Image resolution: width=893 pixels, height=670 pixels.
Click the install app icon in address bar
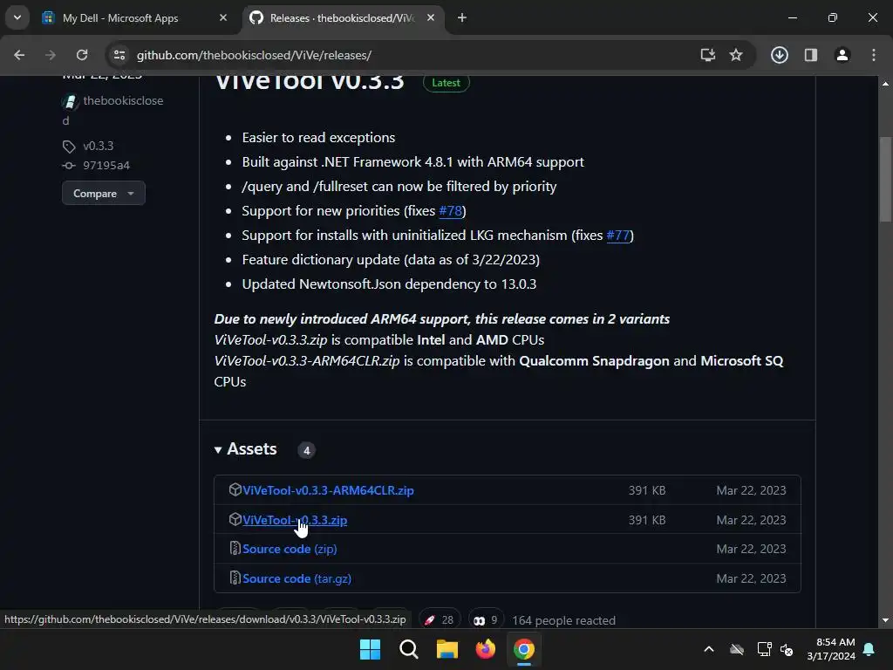click(707, 55)
